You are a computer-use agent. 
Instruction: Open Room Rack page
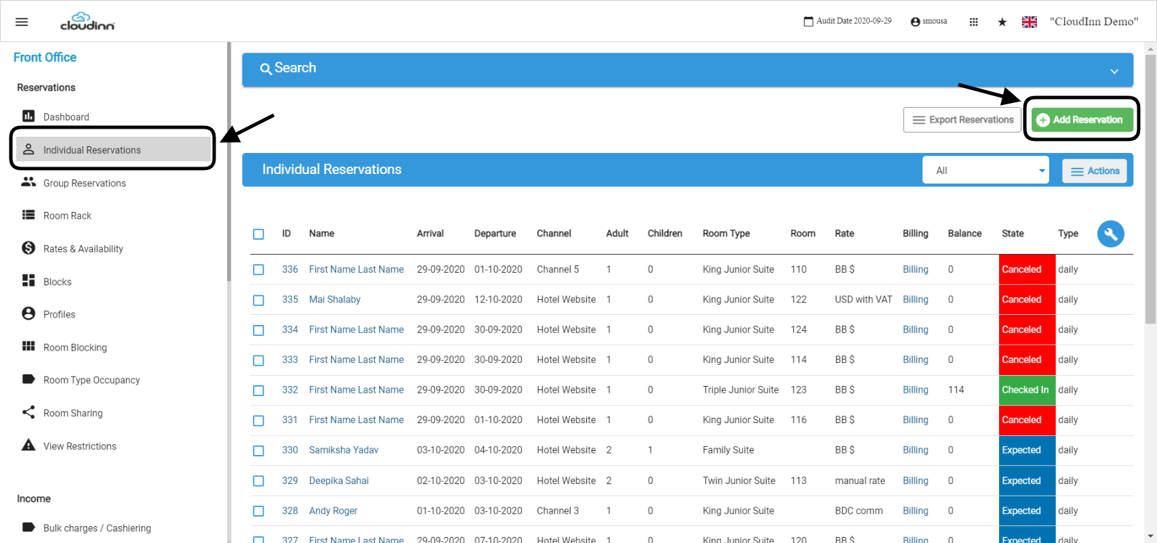click(67, 215)
